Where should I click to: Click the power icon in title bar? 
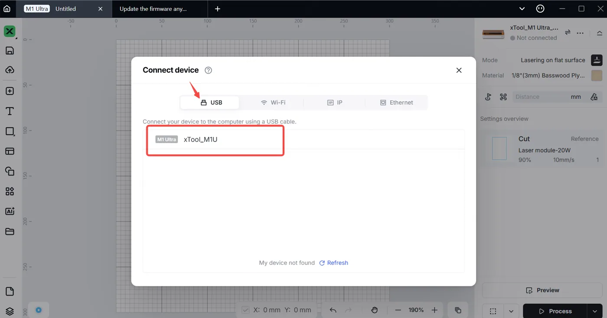tap(540, 9)
